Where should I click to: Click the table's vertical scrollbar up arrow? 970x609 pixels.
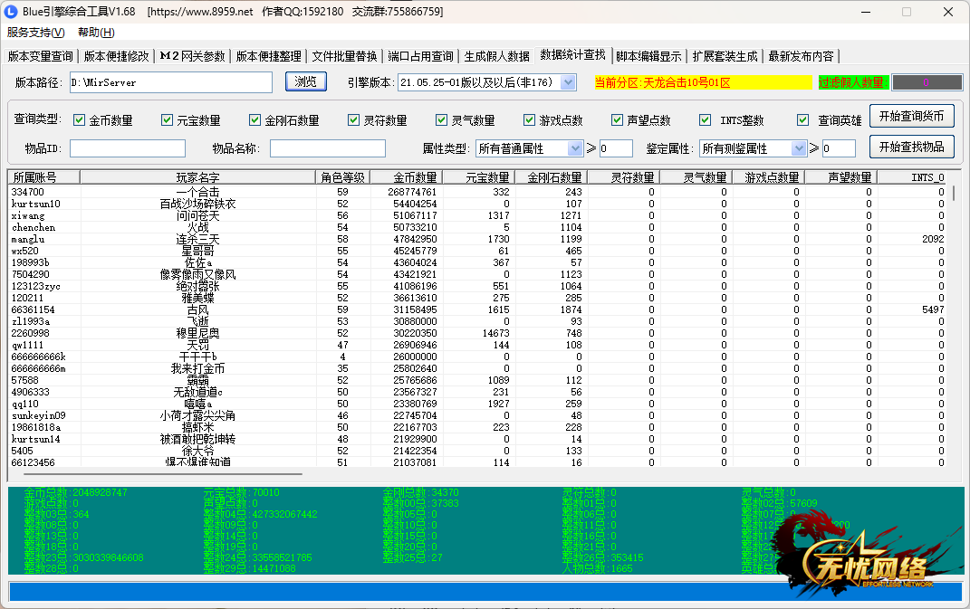[954, 178]
